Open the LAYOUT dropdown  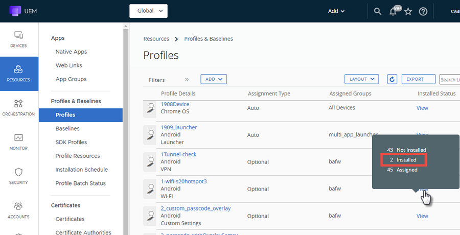pyautogui.click(x=361, y=79)
